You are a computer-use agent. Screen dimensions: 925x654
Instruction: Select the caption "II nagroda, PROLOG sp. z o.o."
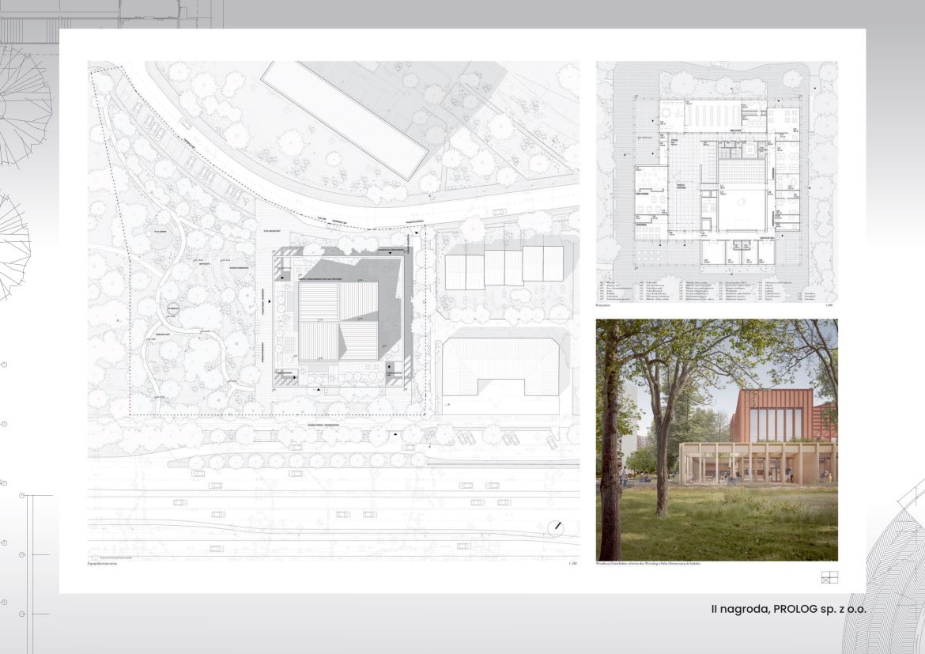(789, 609)
